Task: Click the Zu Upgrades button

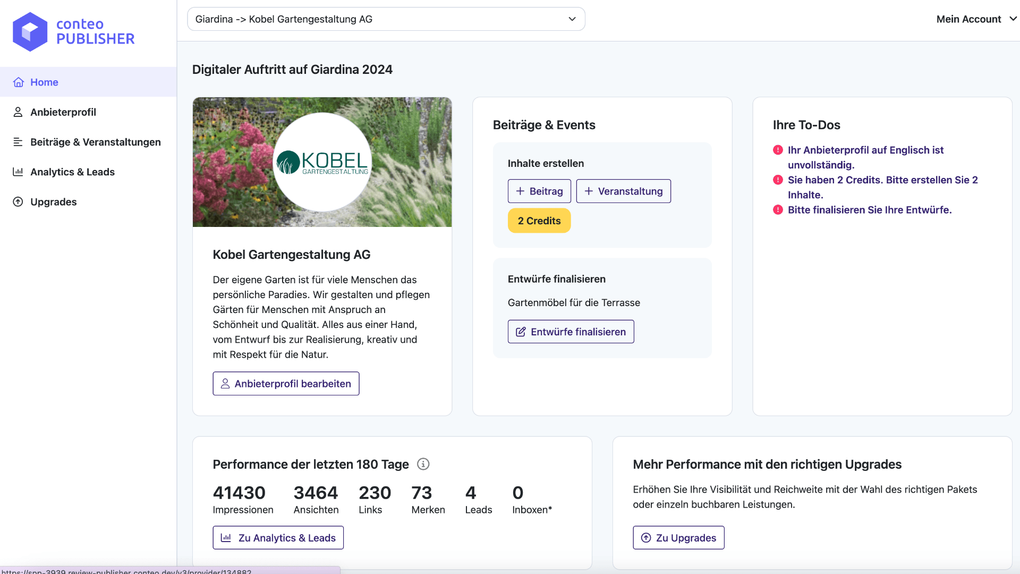Action: click(678, 538)
